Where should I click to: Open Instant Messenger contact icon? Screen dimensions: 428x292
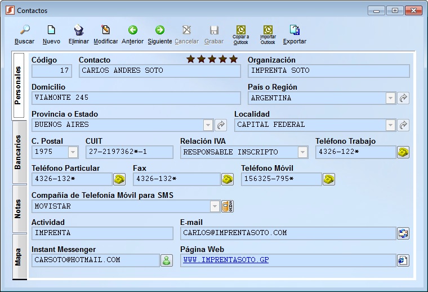point(167,260)
